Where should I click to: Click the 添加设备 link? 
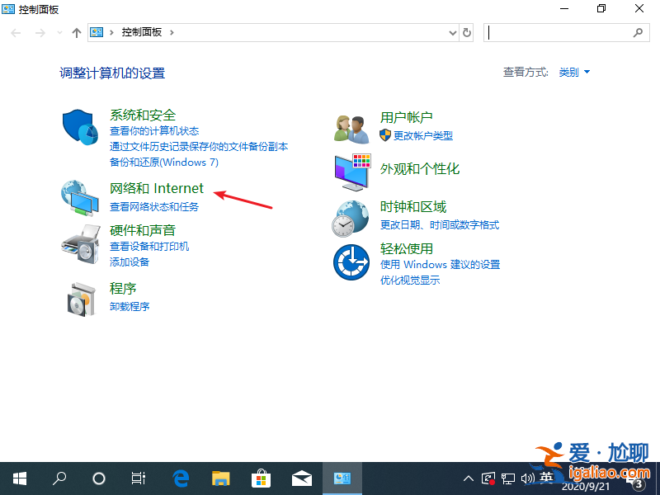tap(130, 262)
